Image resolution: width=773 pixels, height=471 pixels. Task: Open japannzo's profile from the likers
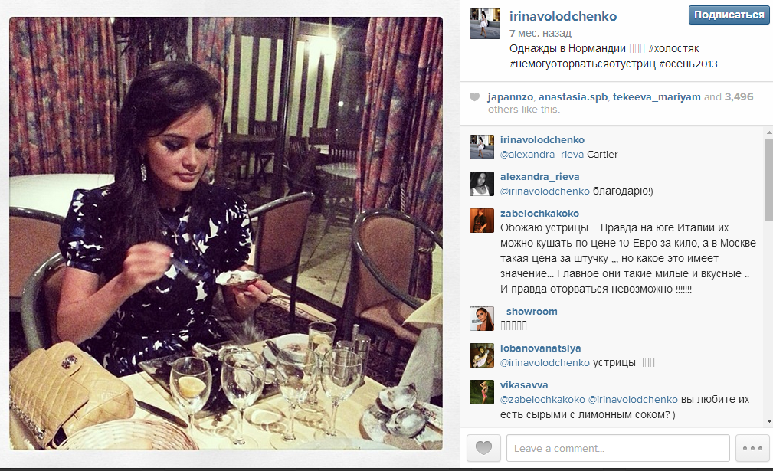click(510, 97)
